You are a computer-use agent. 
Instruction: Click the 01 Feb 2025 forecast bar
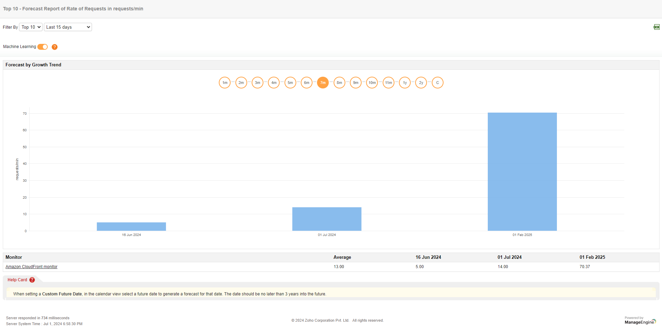522,171
